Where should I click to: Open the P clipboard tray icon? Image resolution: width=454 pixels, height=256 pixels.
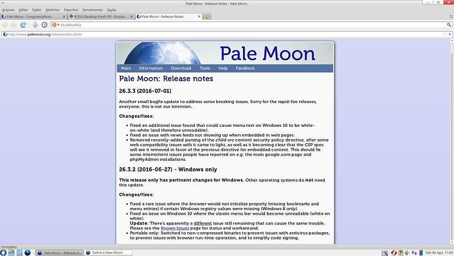(401, 253)
